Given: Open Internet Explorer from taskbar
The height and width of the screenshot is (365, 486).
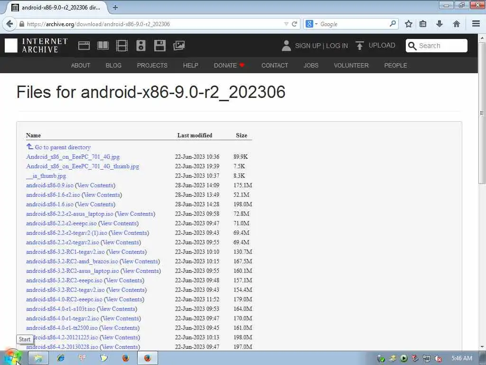Looking at the screenshot, I should pos(60,358).
